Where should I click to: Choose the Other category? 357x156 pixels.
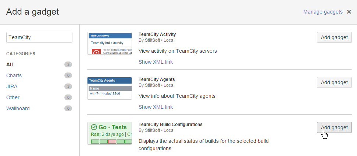tap(13, 97)
